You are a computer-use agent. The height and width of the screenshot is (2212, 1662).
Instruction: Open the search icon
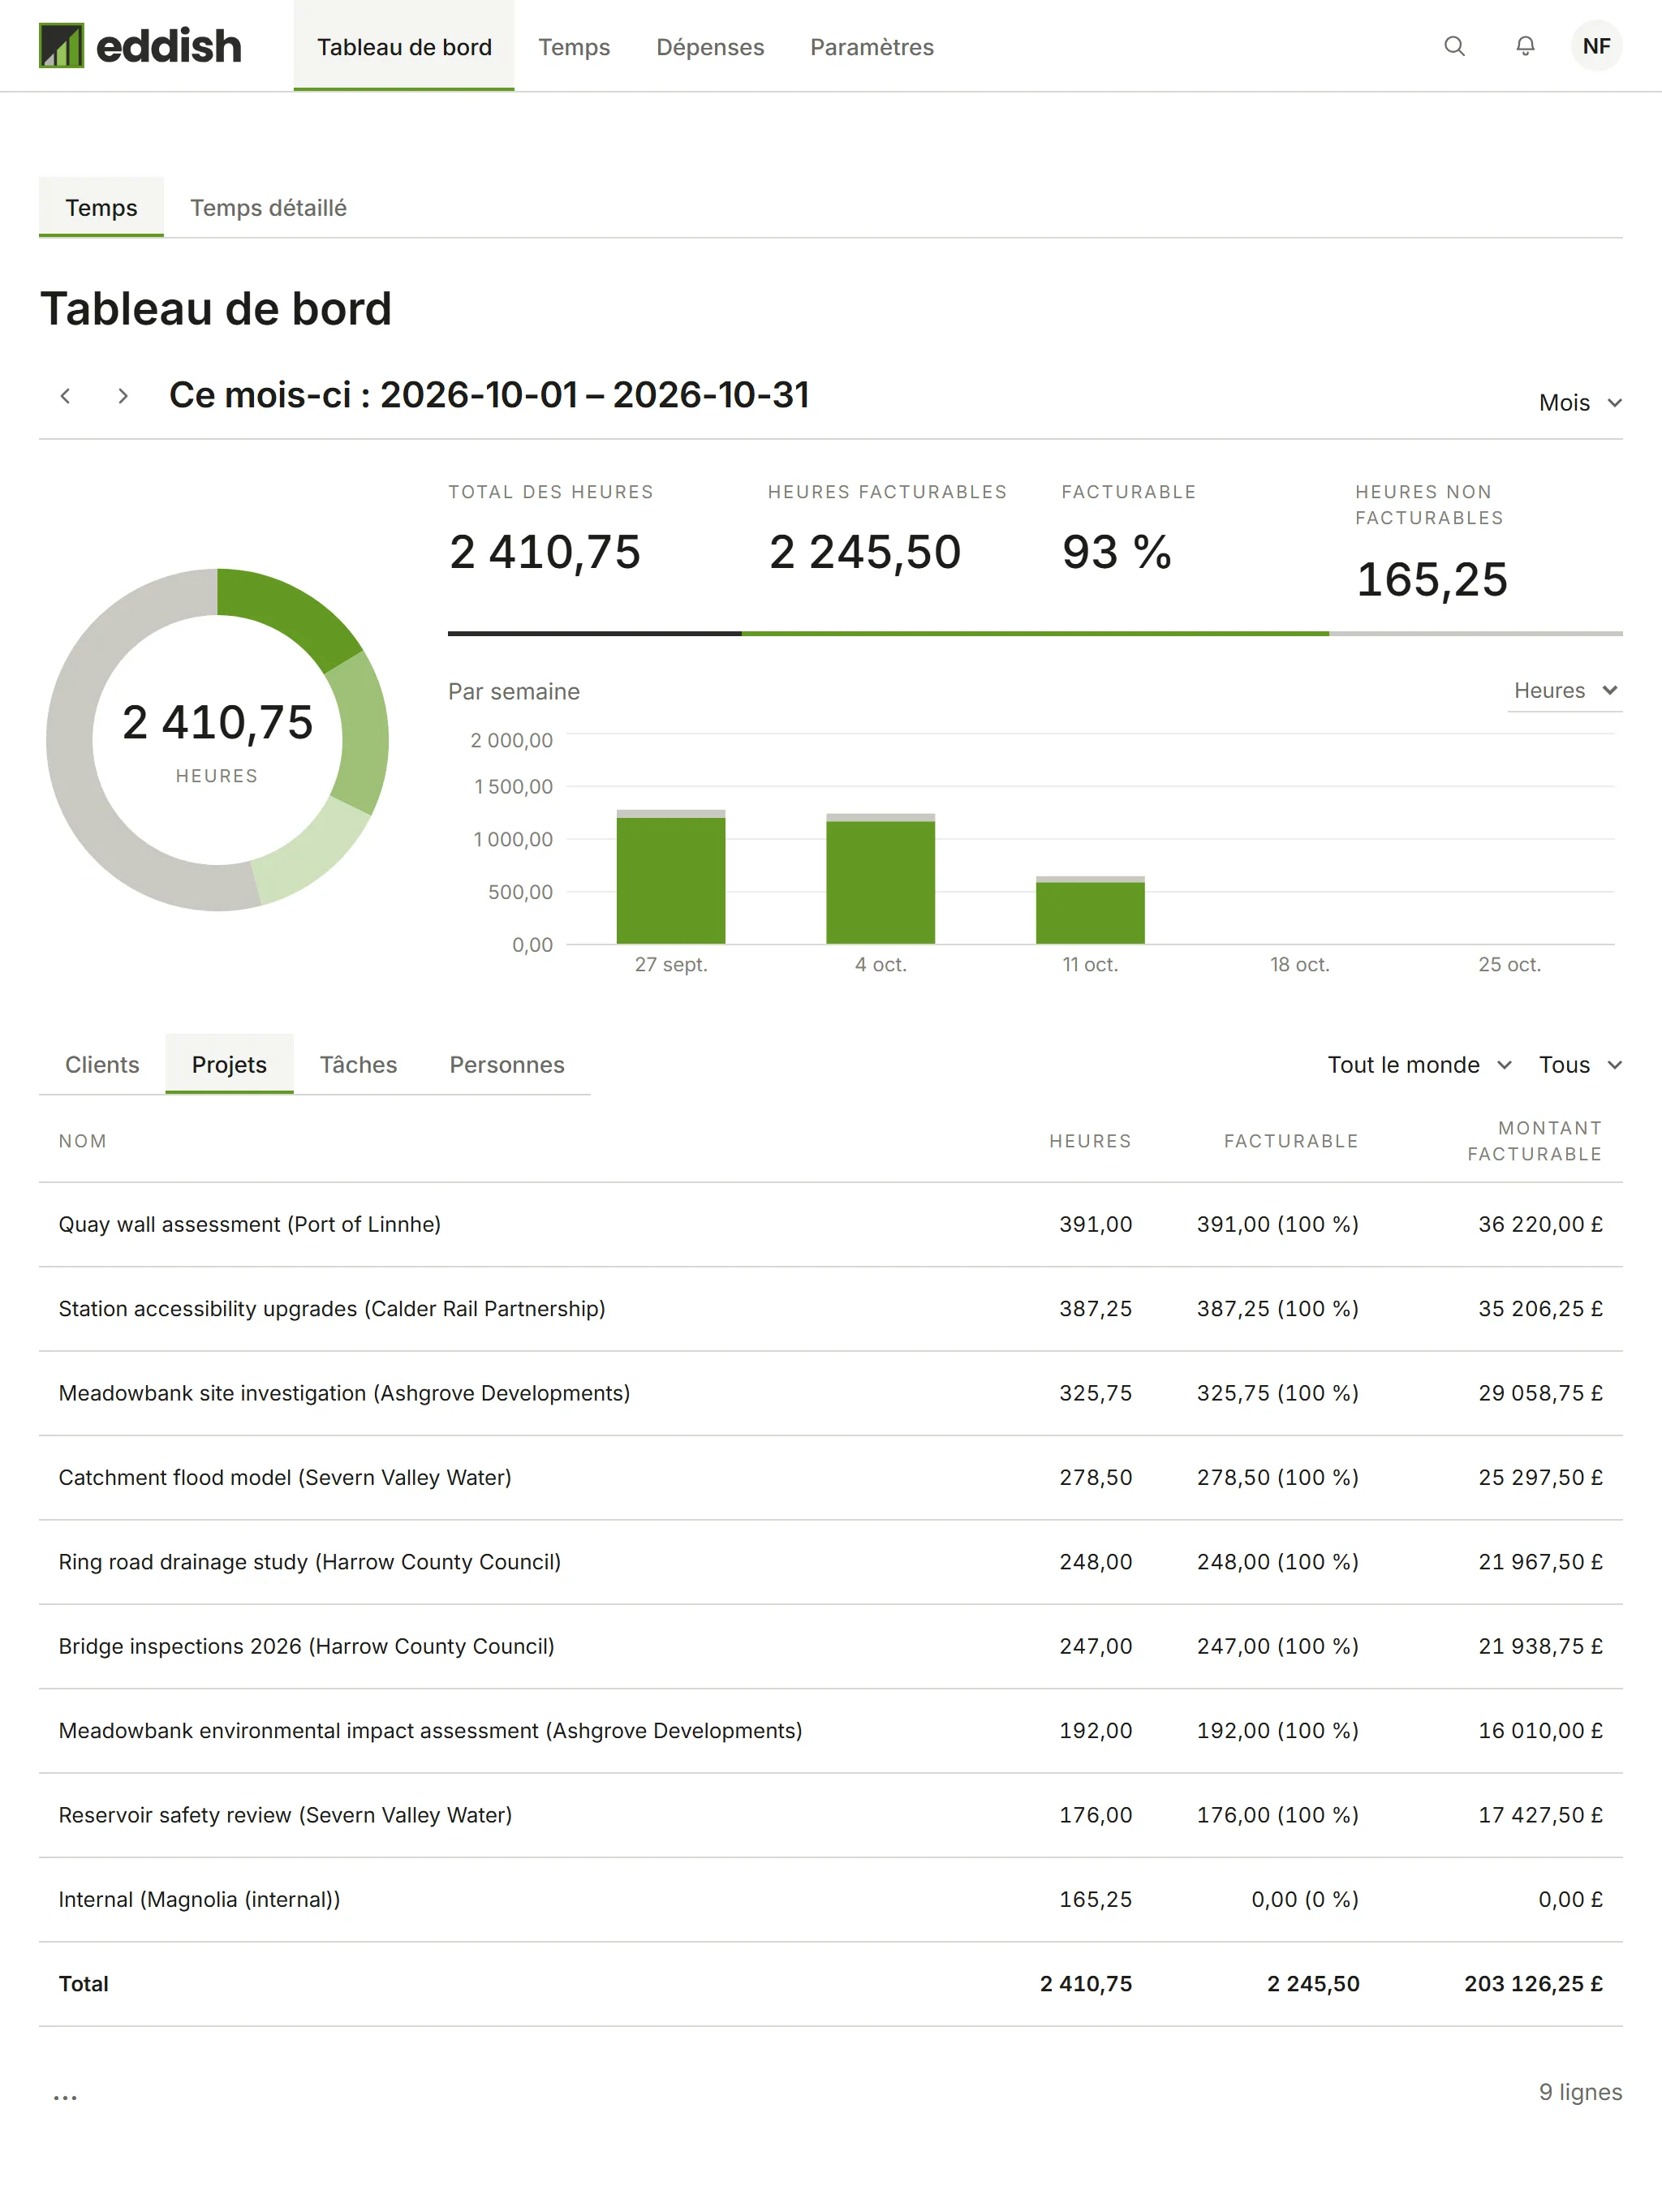point(1454,46)
